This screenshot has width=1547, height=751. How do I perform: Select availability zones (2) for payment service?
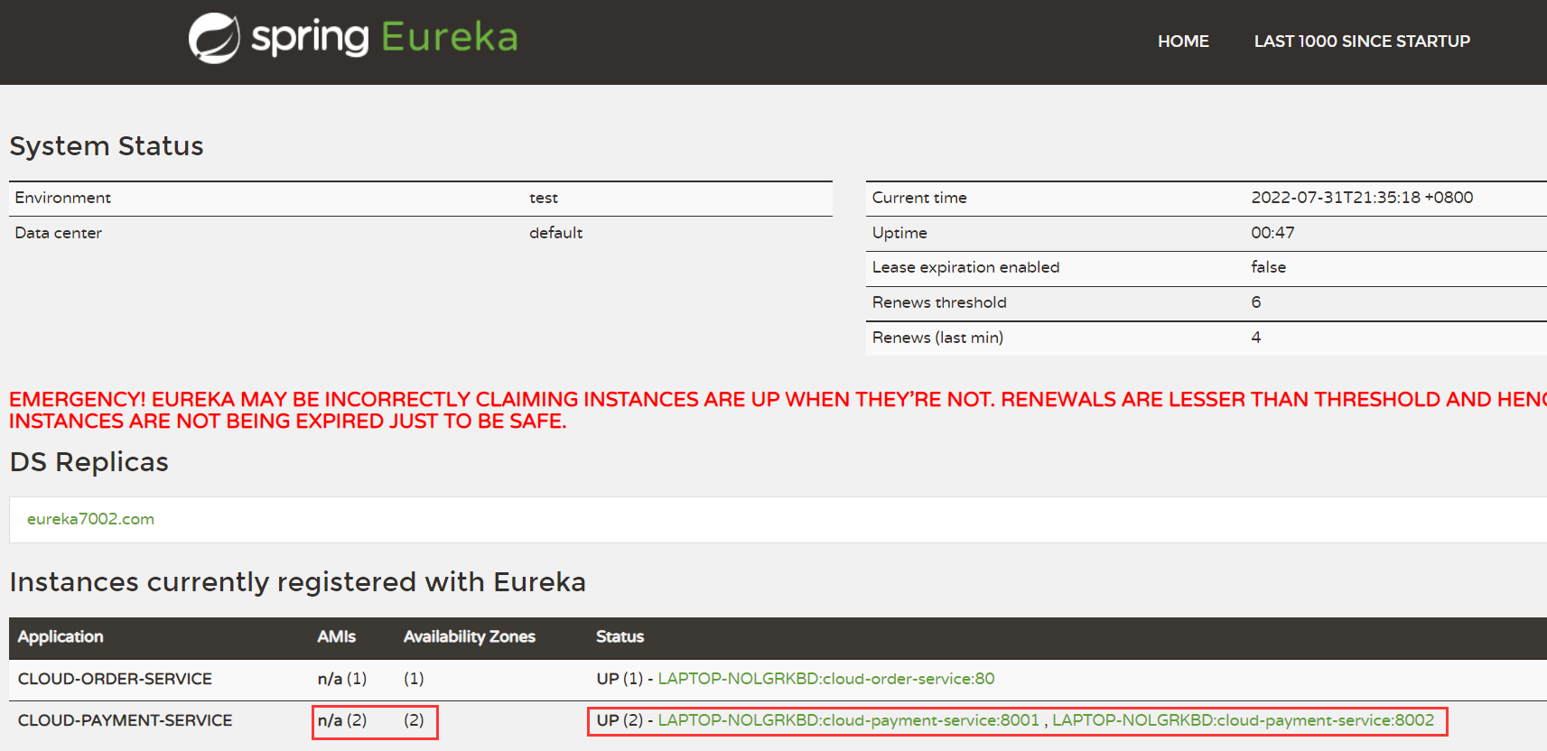[414, 720]
